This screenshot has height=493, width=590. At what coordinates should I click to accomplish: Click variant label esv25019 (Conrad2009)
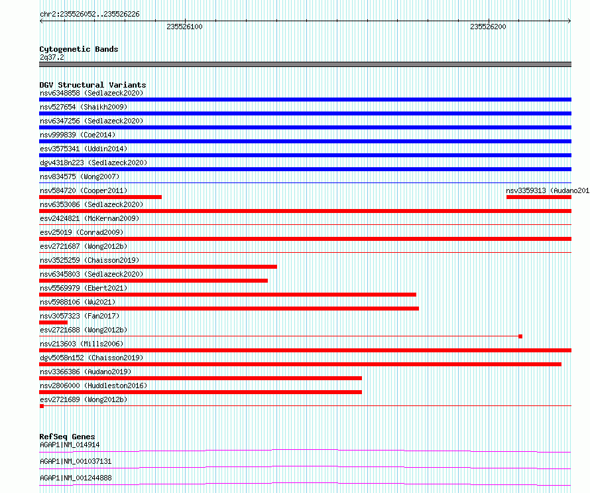coord(82,232)
